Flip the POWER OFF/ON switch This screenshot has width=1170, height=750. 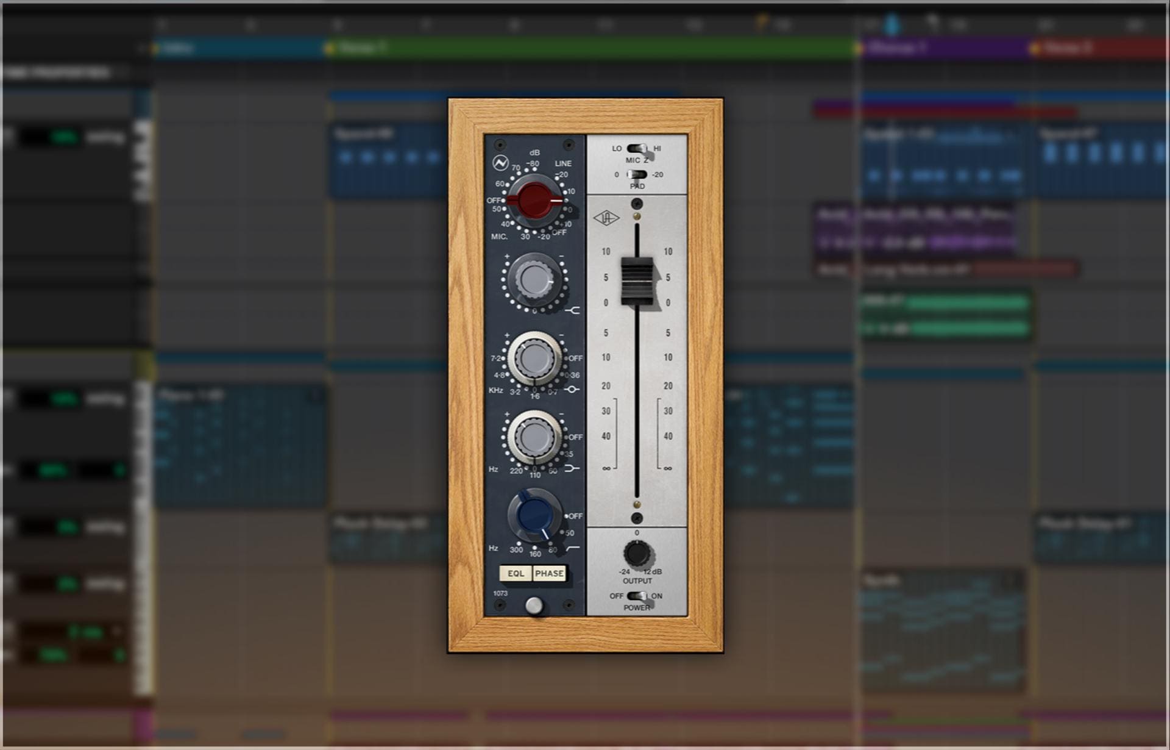(x=637, y=596)
